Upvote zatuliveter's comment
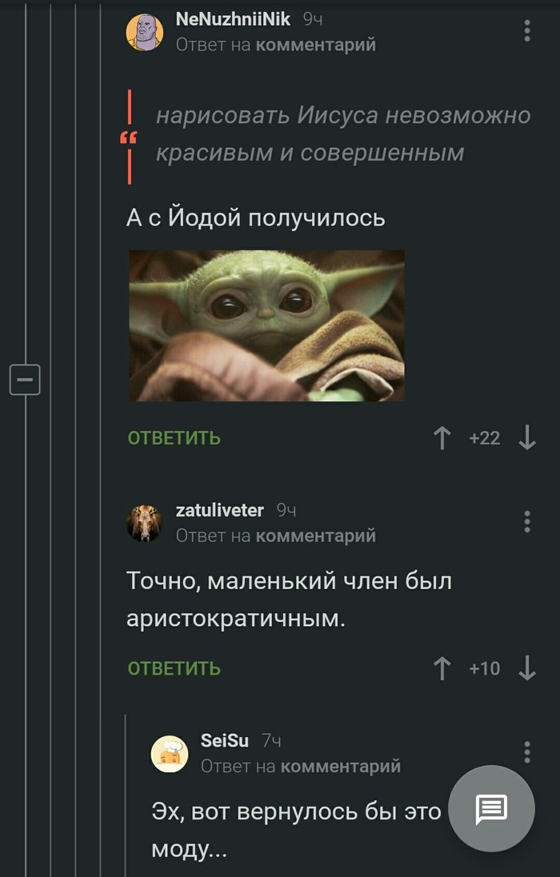 pyautogui.click(x=442, y=668)
